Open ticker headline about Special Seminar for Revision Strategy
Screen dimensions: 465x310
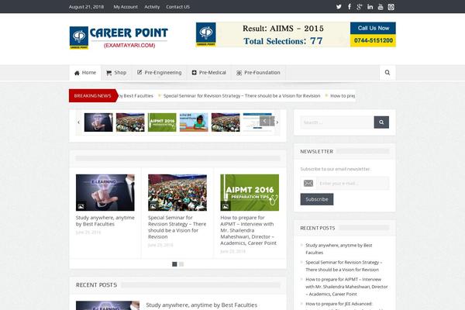(x=242, y=96)
